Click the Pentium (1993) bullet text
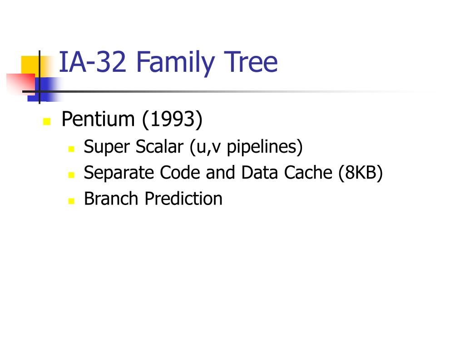 132,120
